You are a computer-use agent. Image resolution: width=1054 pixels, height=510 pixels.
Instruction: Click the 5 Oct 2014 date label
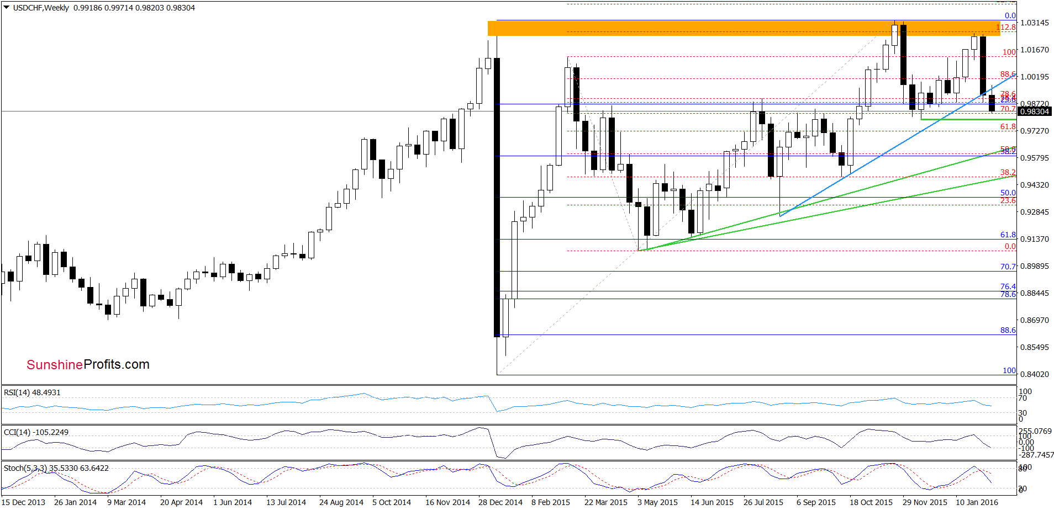click(x=392, y=502)
